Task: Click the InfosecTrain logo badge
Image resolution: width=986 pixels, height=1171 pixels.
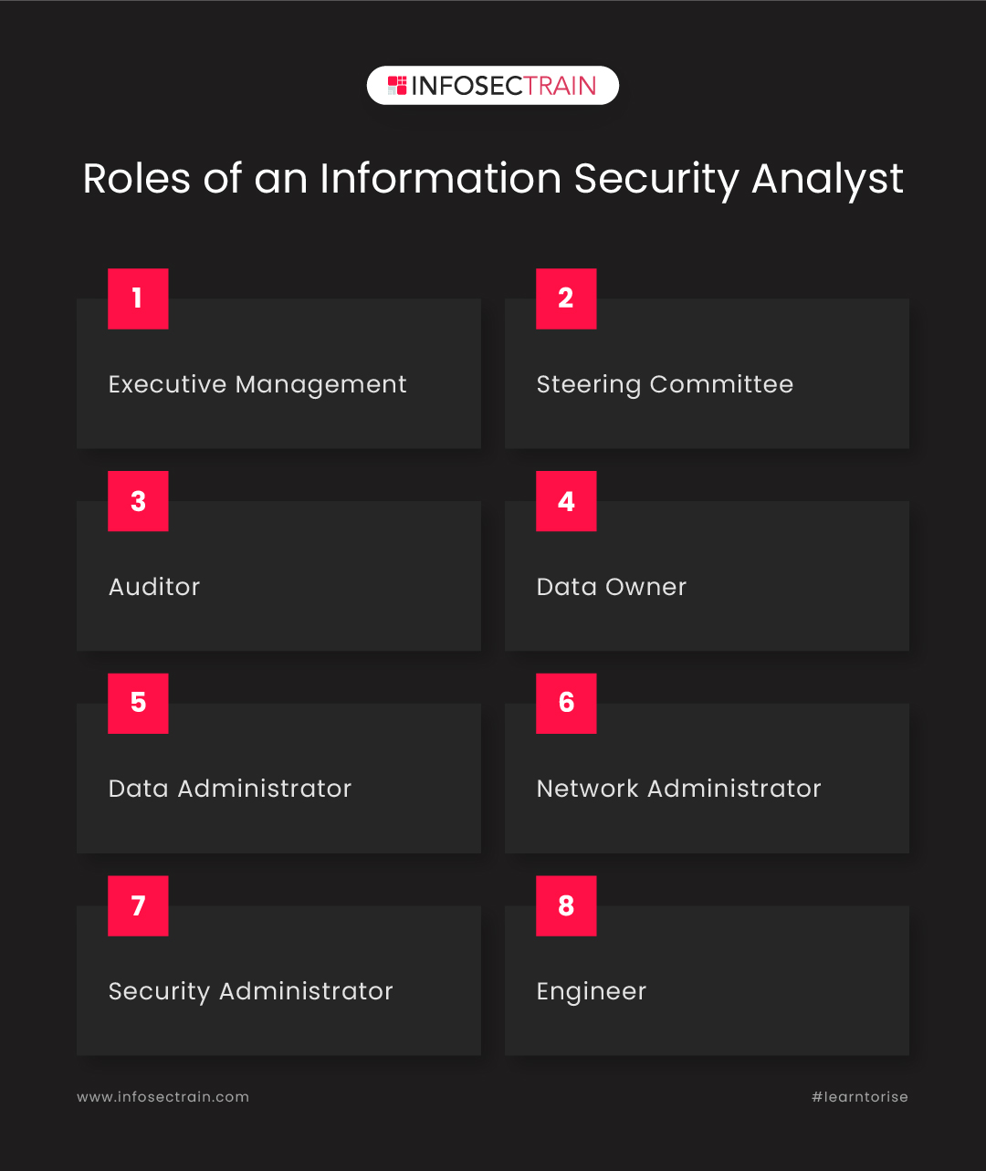Action: point(493,86)
